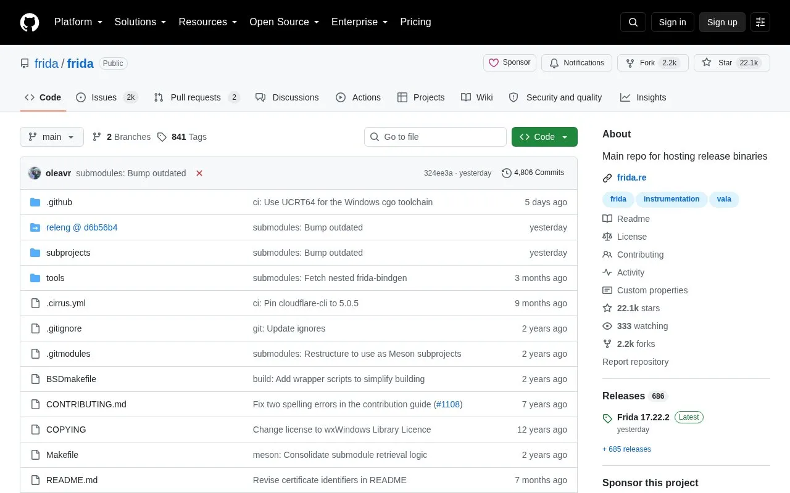Viewport: 790px width, 493px height.
Task: Open the Insights tab
Action: 643,97
